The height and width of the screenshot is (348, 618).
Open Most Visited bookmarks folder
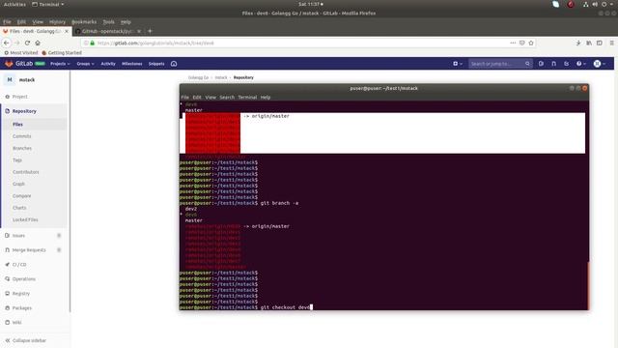pyautogui.click(x=21, y=53)
